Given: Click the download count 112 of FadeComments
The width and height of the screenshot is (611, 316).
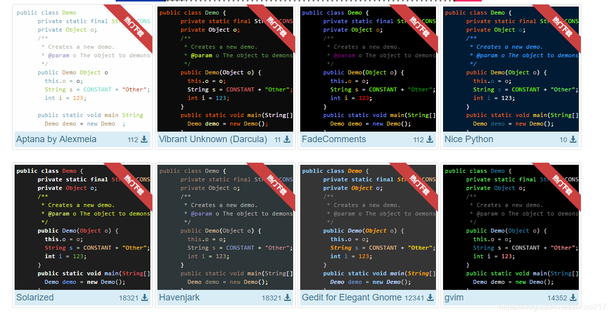Looking at the screenshot, I should pyautogui.click(x=418, y=140).
